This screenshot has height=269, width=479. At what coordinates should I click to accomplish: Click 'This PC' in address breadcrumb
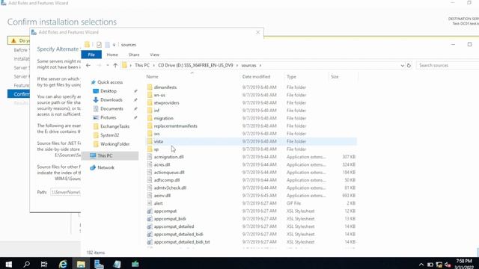point(142,65)
